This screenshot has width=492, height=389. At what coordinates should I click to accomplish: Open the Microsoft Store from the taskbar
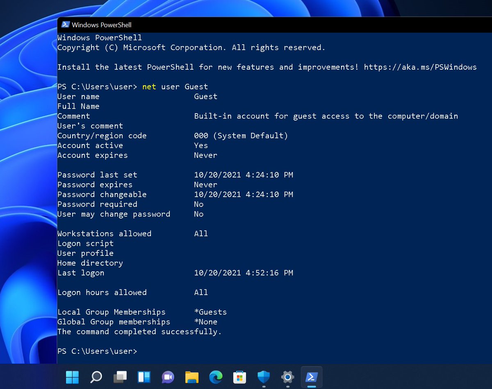coord(239,377)
